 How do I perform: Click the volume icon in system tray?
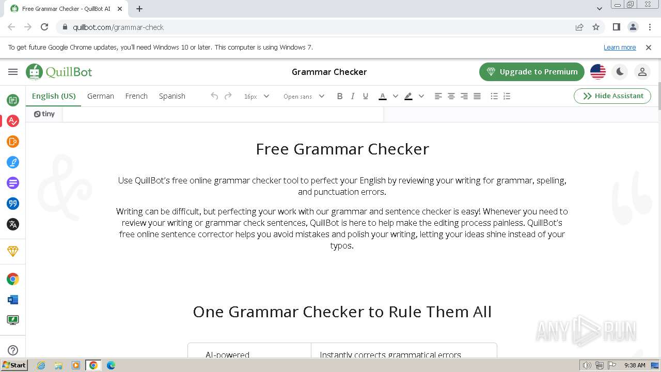point(587,365)
